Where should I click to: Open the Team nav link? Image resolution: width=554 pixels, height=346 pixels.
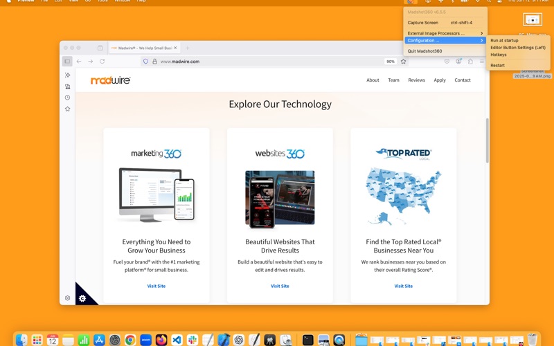(393, 80)
